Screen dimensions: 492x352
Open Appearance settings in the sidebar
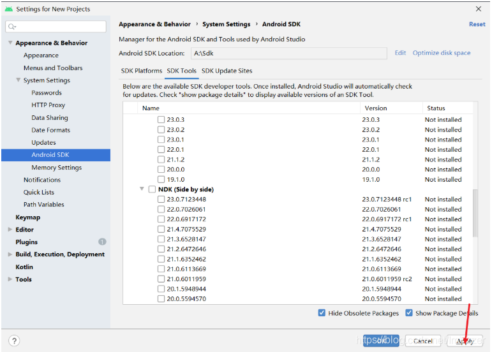click(x=41, y=55)
